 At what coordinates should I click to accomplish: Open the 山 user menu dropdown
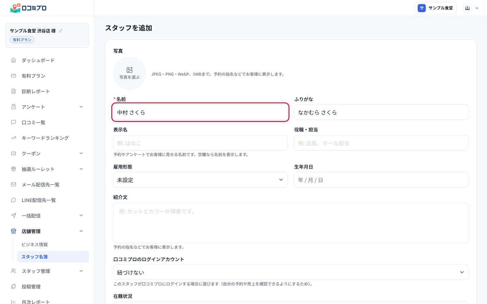tap(471, 8)
